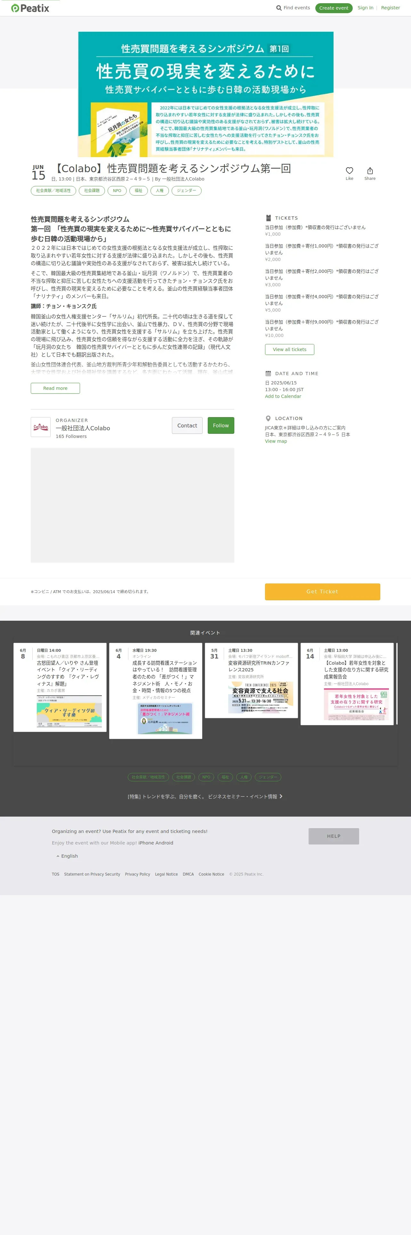Select the ¥10,000 ticket option
The height and width of the screenshot is (1235, 411).
pos(322,329)
